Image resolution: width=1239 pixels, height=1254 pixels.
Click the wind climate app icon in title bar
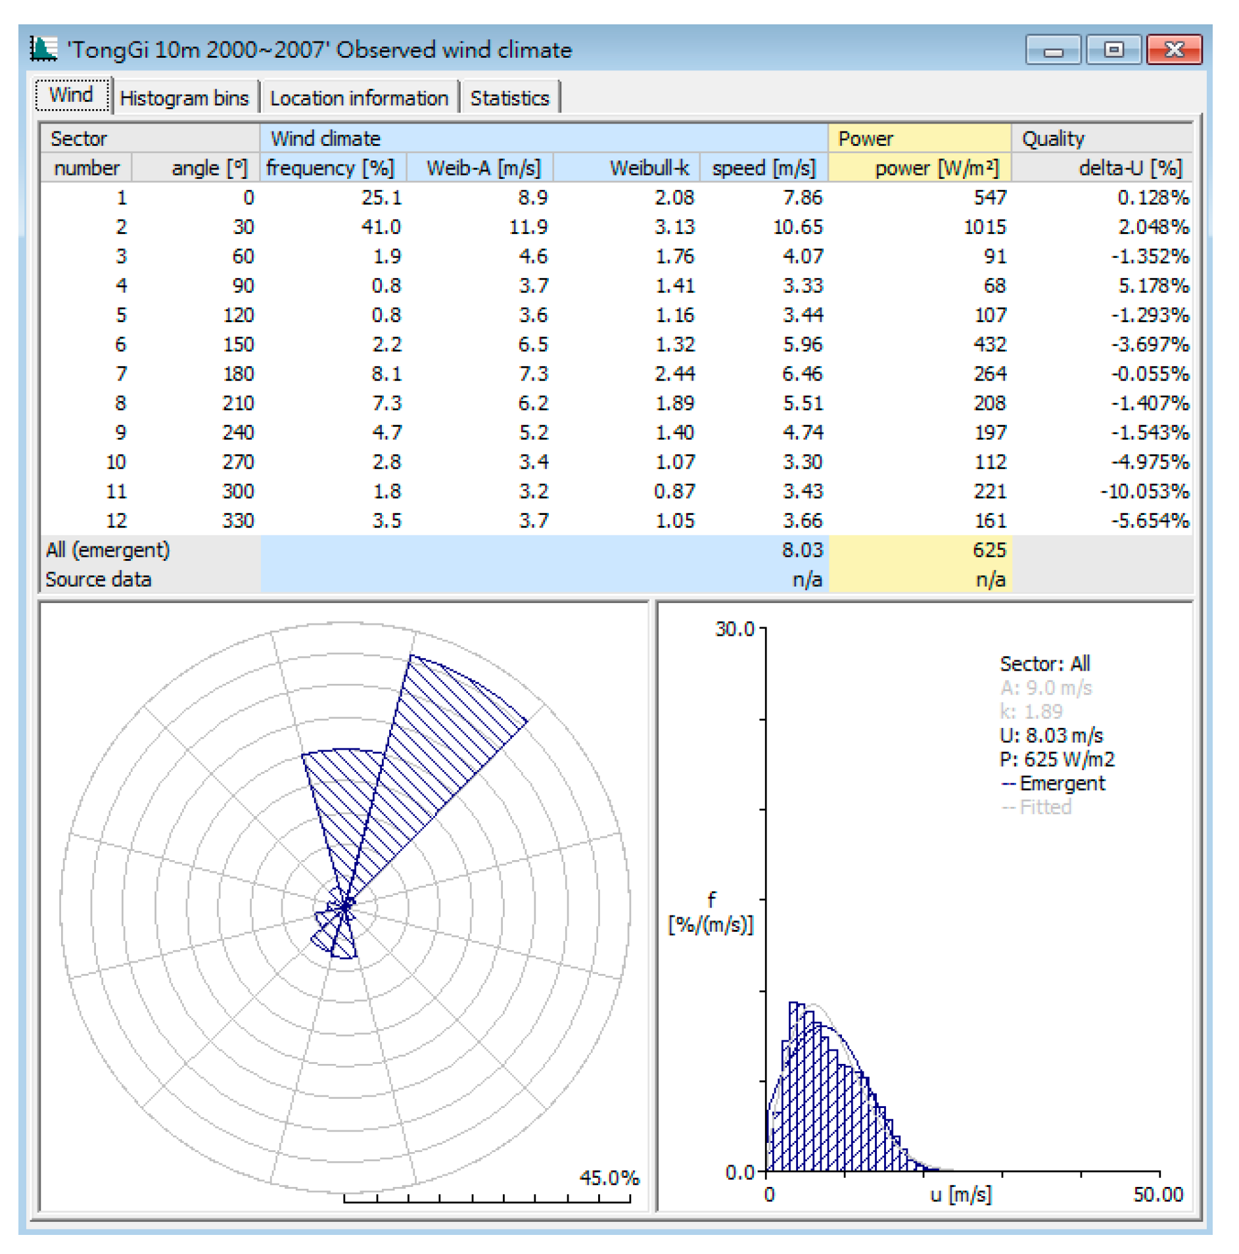click(43, 49)
